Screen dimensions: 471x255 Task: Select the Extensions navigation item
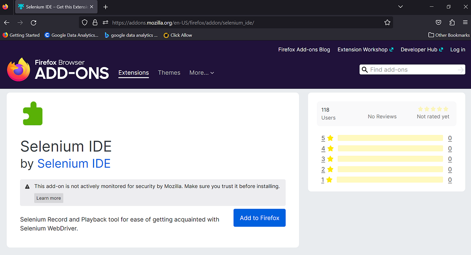(x=133, y=73)
